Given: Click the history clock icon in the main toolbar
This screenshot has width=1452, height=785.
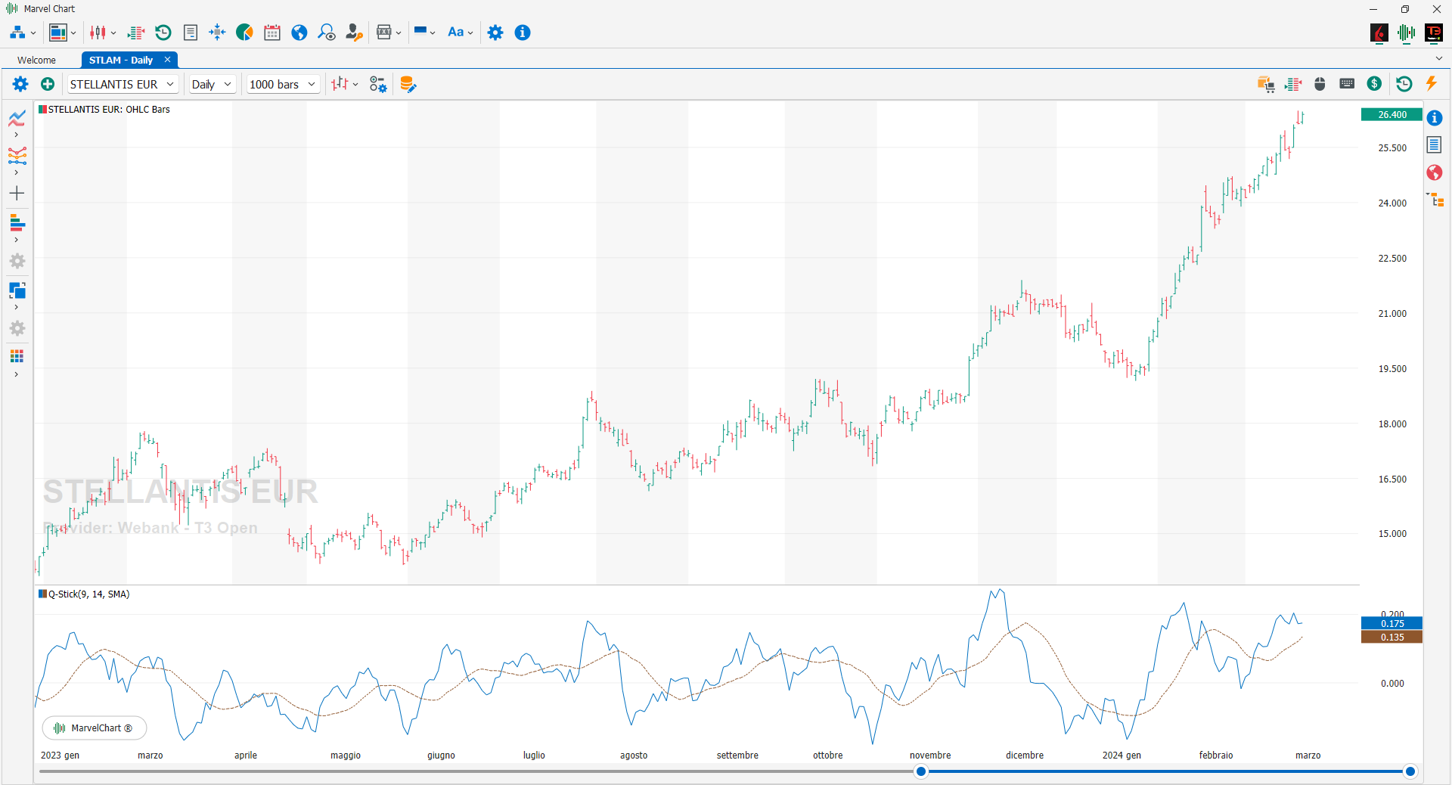Looking at the screenshot, I should click(163, 33).
